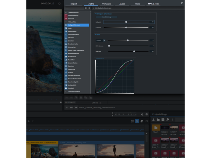The height and width of the screenshot is (158, 211).
Task: Open the Gamma dropdown in HDR
Action: (105, 40)
